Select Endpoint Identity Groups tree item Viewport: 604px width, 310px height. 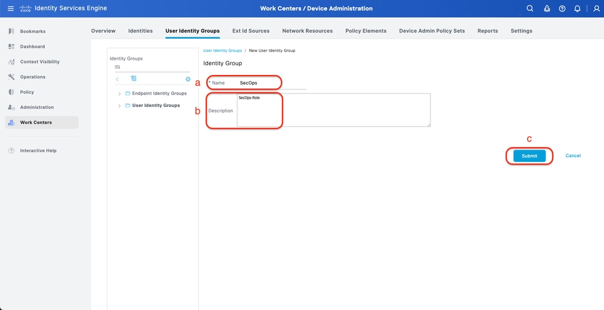[x=160, y=94]
